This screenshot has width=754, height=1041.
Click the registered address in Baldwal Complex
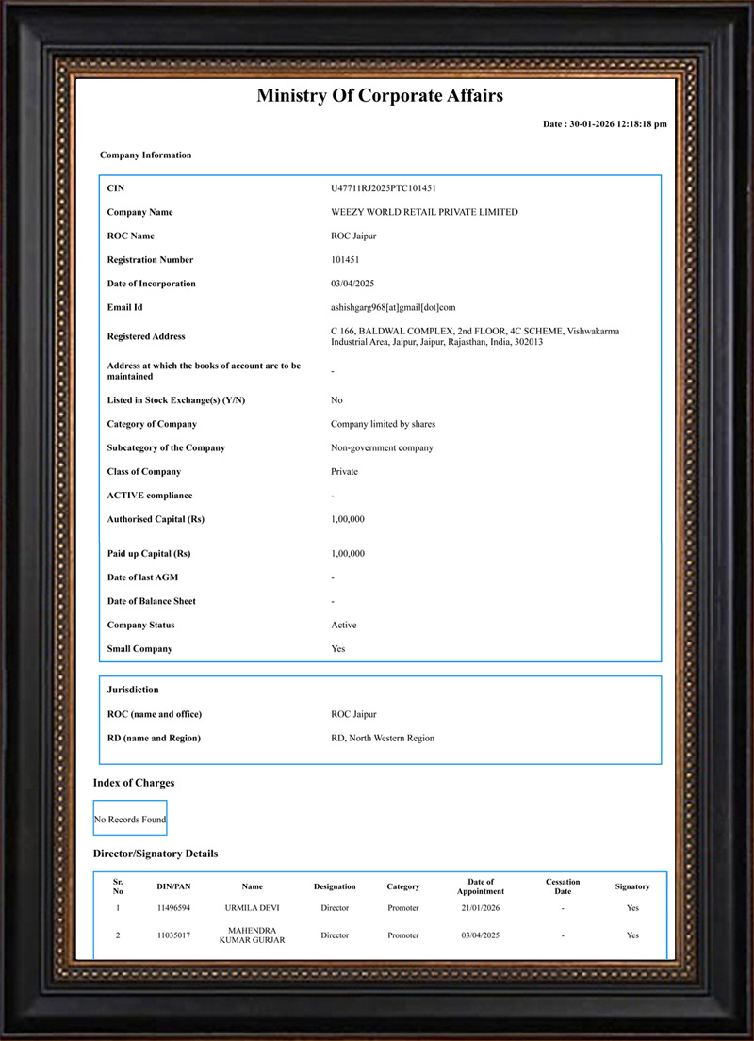pyautogui.click(x=475, y=336)
